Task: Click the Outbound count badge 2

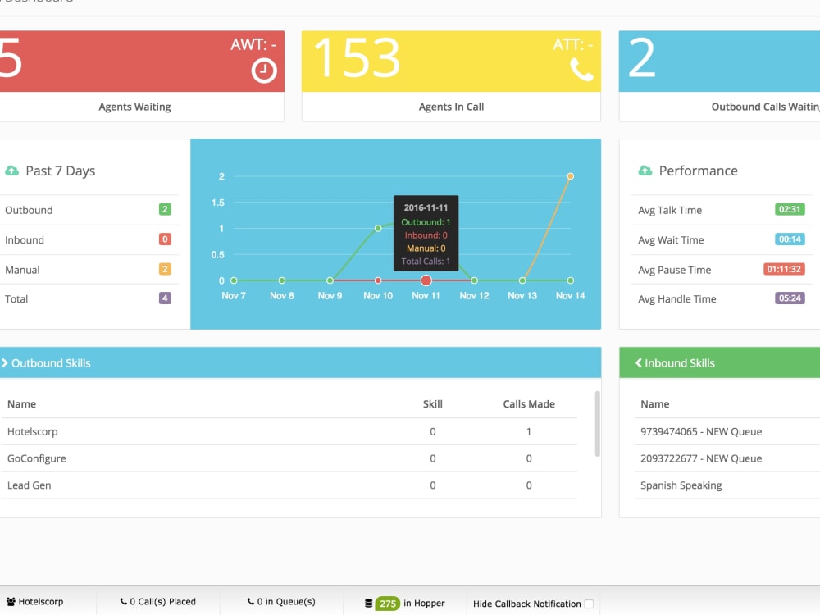Action: click(x=165, y=209)
